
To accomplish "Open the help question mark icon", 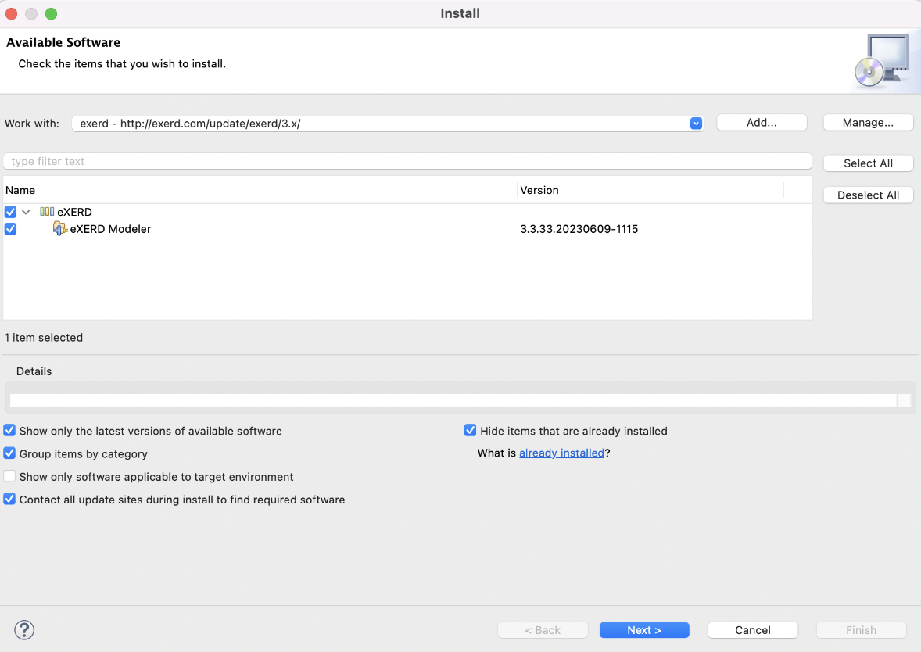I will point(24,629).
